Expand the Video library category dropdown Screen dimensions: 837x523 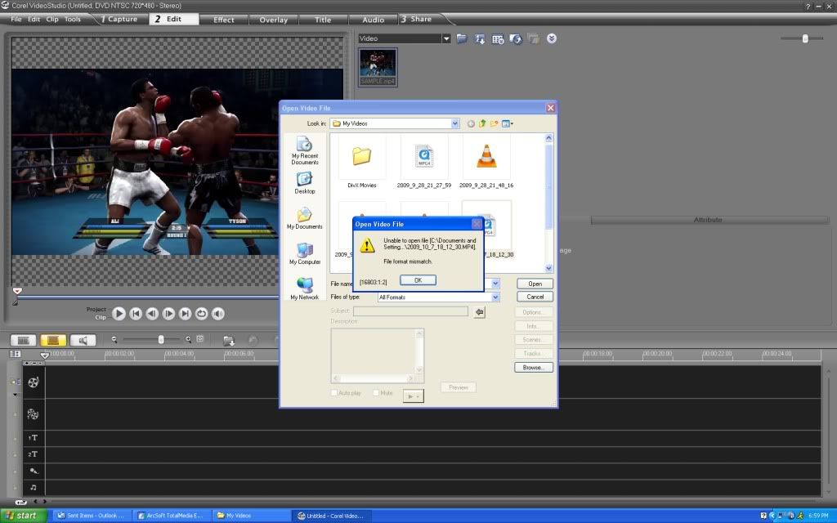coord(446,38)
